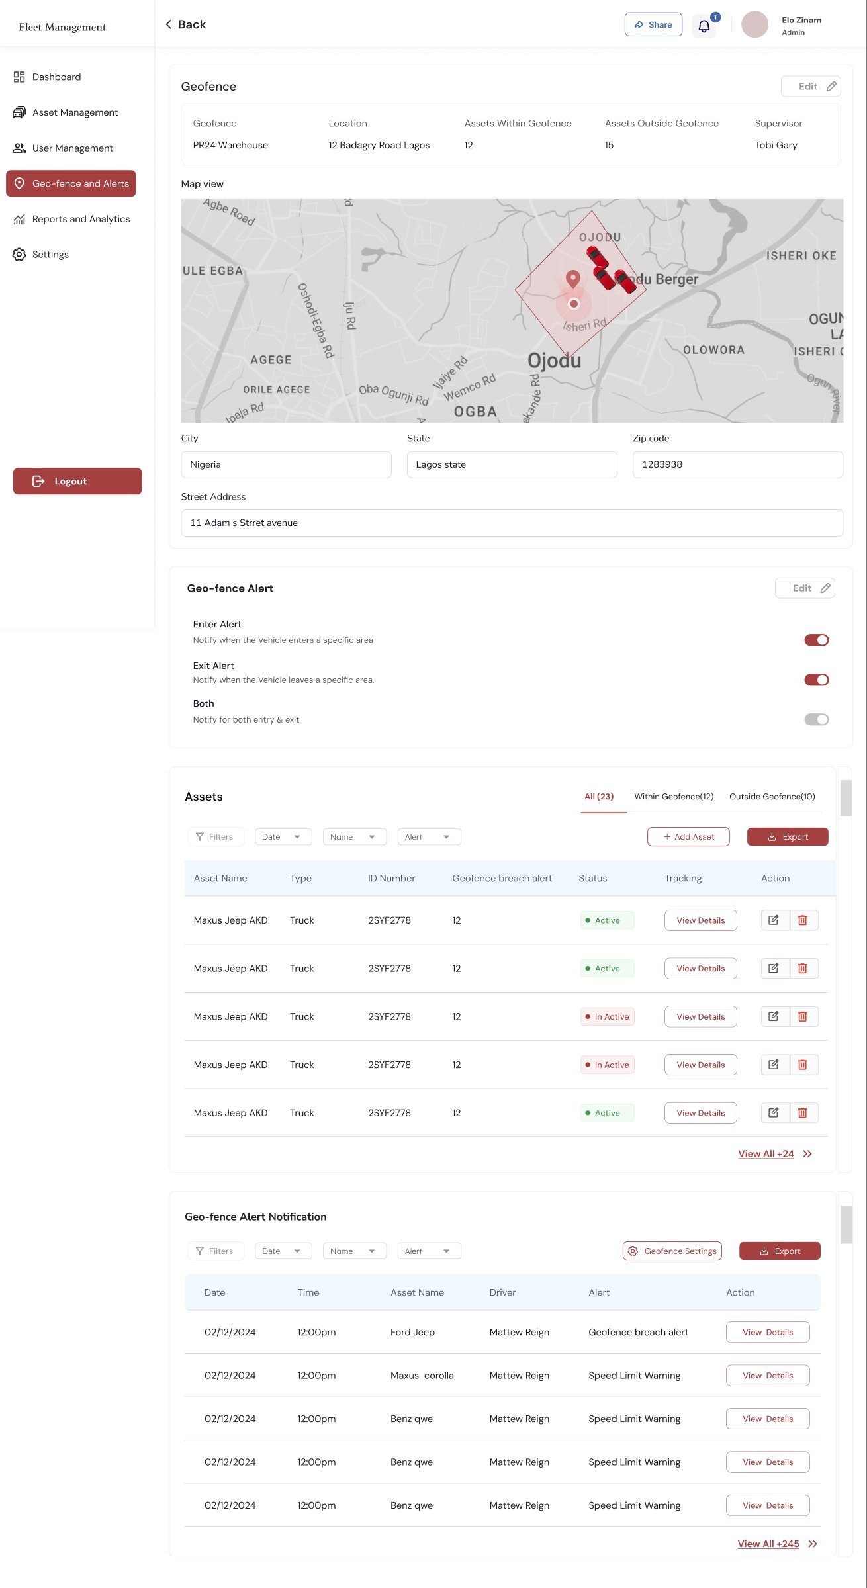This screenshot has height=1588, width=867.
Task: Switch to the Within Geofence(12) tab
Action: coord(674,797)
